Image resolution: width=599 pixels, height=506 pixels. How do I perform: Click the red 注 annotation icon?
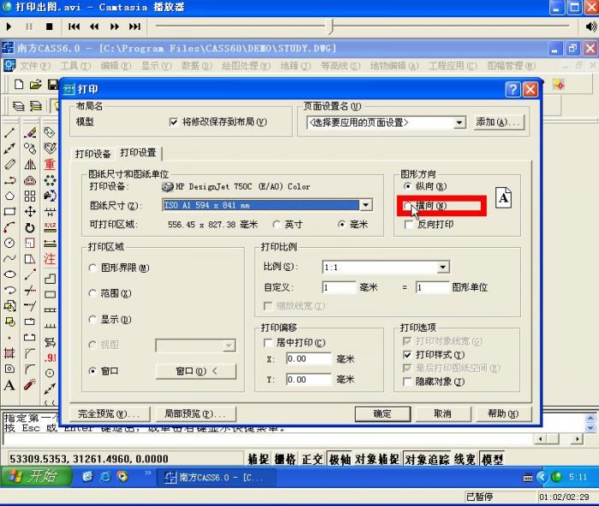point(50,258)
